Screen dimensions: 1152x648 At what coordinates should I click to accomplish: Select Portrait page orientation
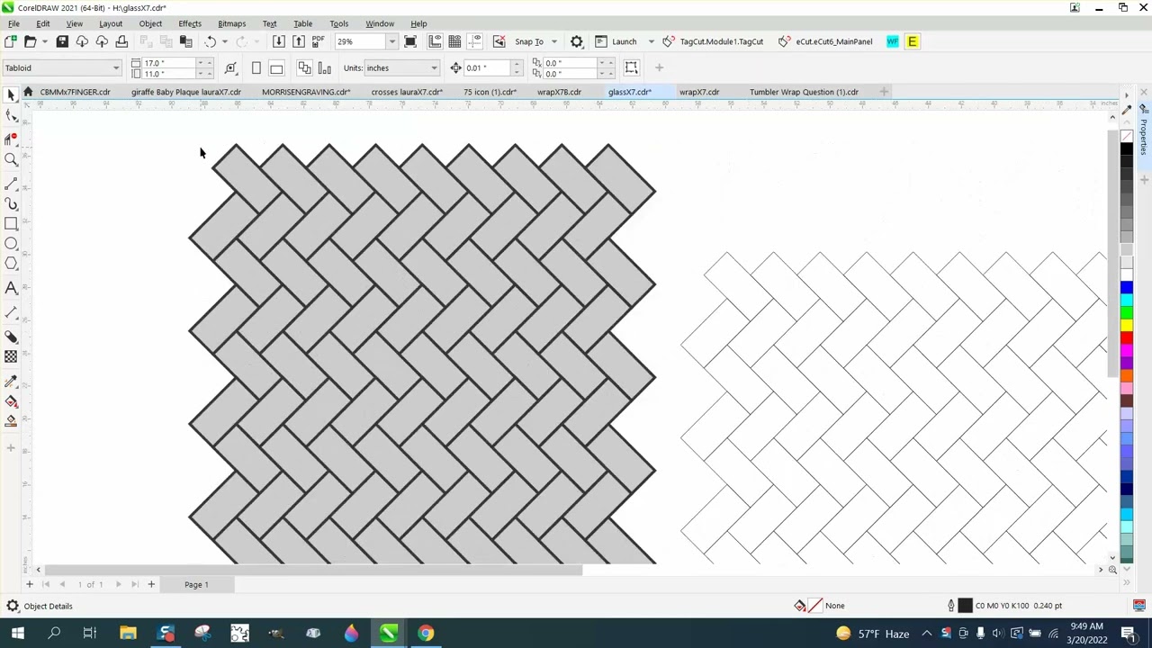pos(256,67)
